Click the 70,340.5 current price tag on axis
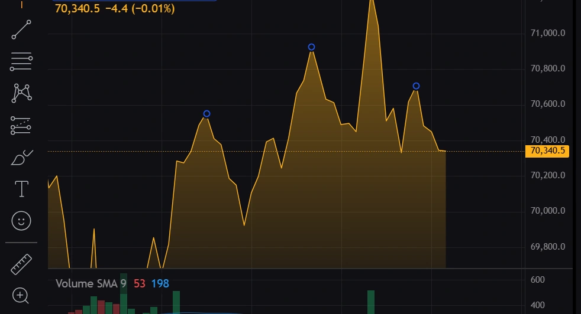Viewport: 581px width, 314px height. click(x=548, y=151)
